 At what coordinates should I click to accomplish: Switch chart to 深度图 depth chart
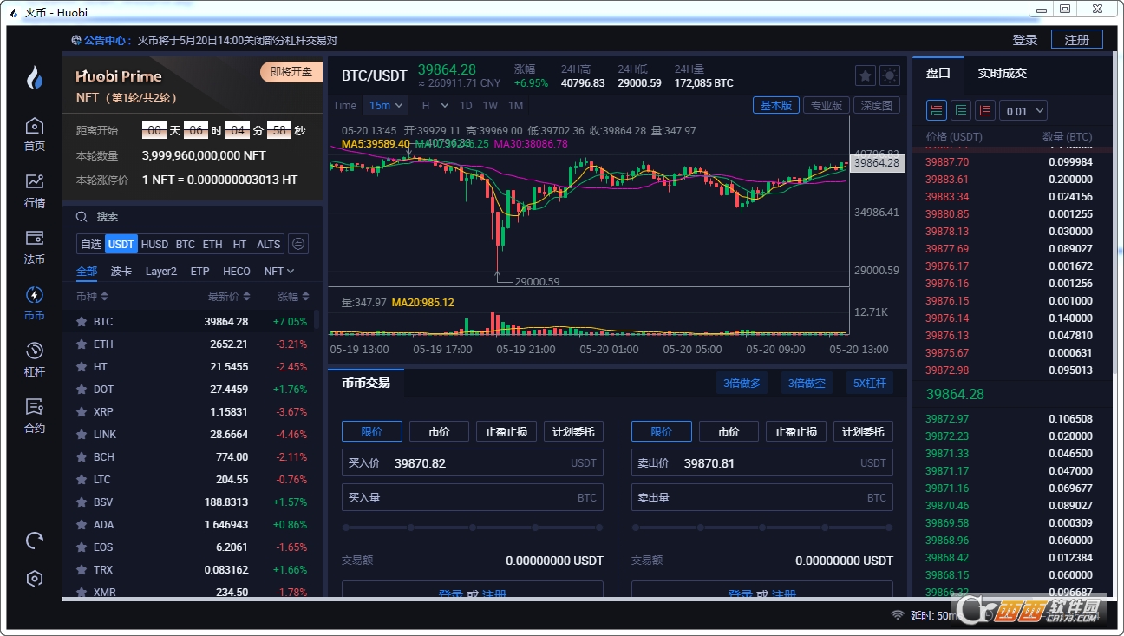pos(877,105)
